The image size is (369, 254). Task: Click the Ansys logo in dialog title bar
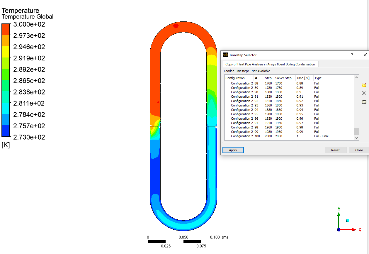click(x=225, y=55)
